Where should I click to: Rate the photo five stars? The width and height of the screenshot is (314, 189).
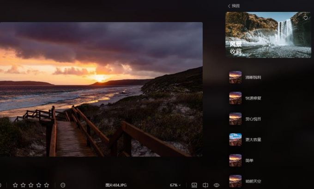click(47, 185)
